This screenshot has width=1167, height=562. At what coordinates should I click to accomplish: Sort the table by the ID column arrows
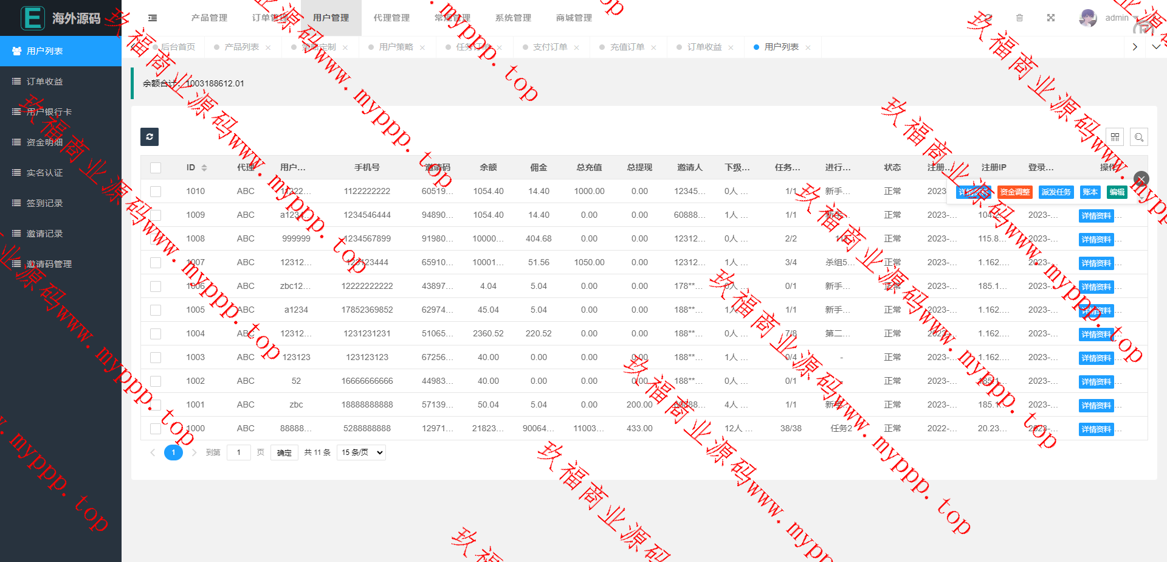(204, 168)
